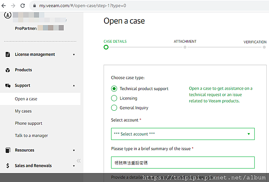The image size is (269, 182).
Task: Click the browser forward arrow
Action: pos(13,6)
